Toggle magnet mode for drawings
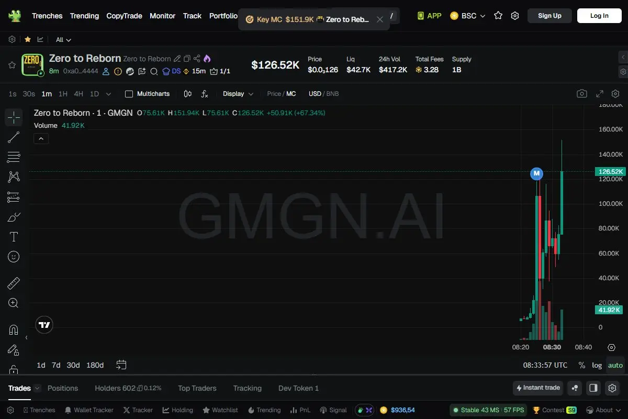628x419 pixels. pyautogui.click(x=14, y=330)
